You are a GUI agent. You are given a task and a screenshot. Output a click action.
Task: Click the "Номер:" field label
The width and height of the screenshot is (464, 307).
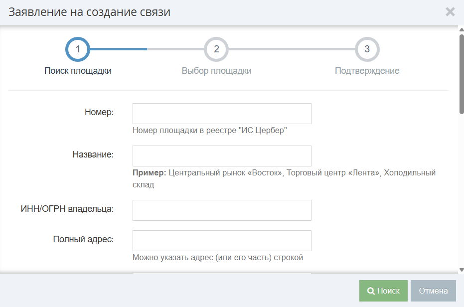pyautogui.click(x=99, y=112)
